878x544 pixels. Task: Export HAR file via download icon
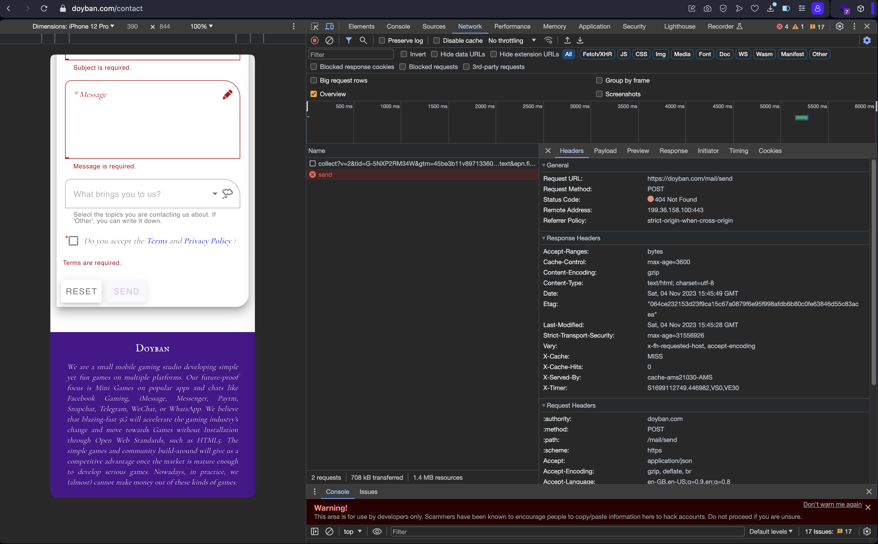[x=580, y=40]
